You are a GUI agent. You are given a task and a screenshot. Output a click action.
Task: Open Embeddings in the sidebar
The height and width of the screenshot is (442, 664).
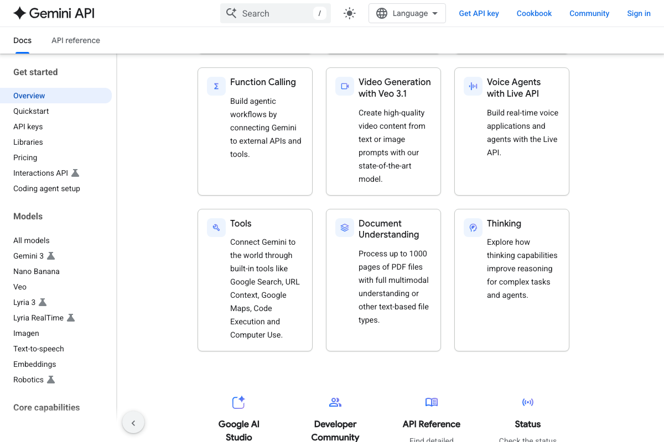(35, 364)
